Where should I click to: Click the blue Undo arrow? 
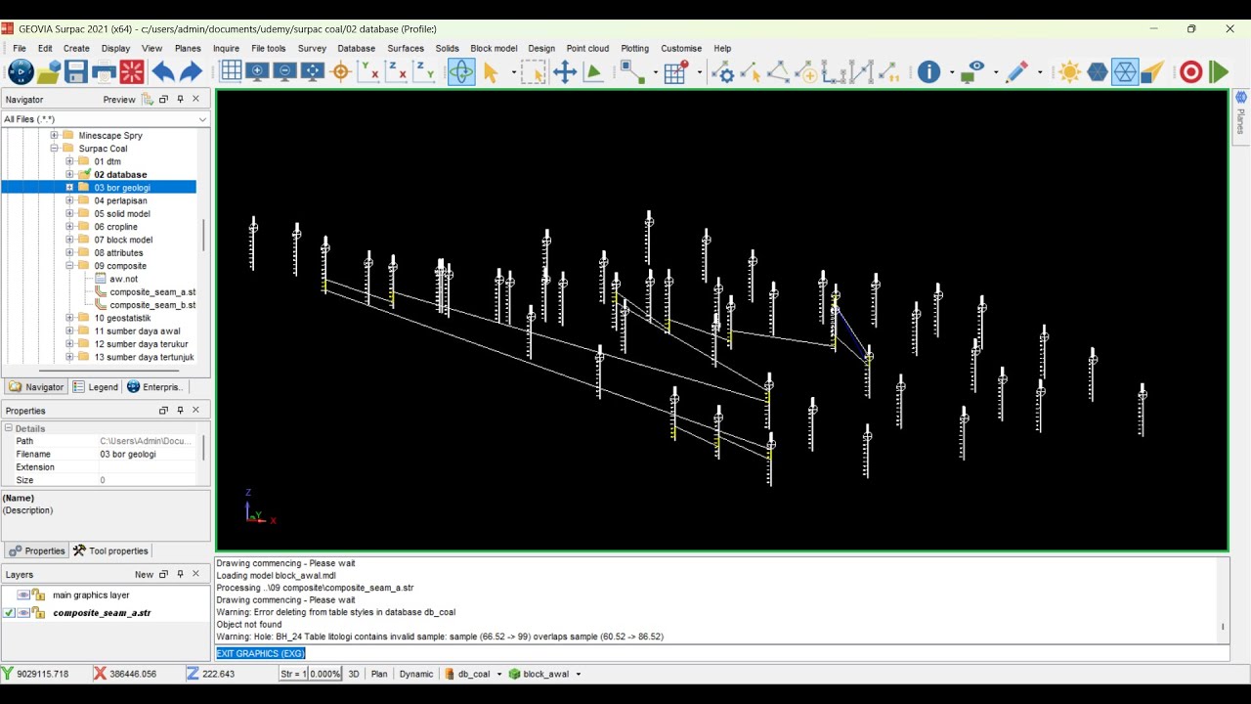pyautogui.click(x=162, y=71)
